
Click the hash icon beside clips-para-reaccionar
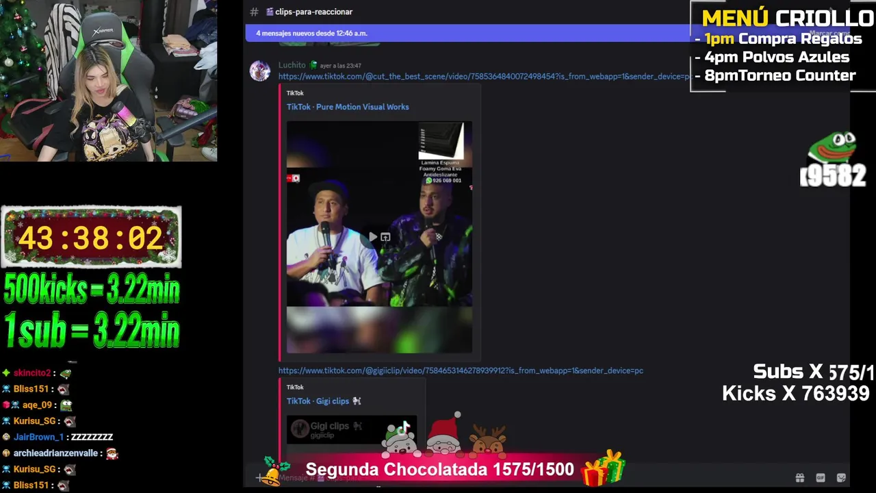(254, 12)
